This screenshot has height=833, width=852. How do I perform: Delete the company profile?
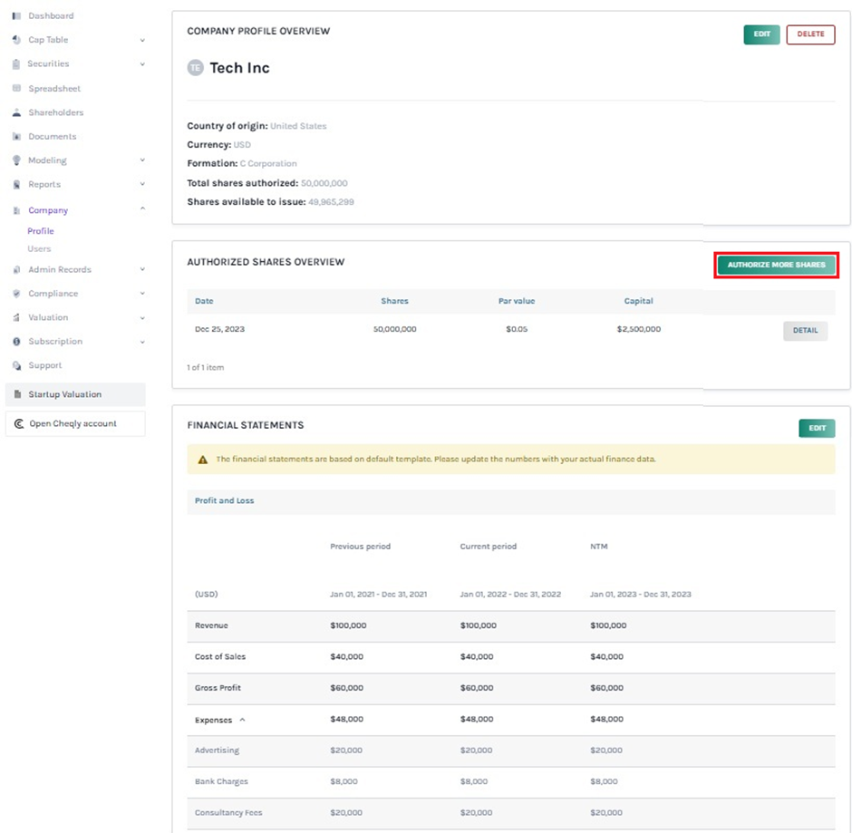click(x=810, y=34)
